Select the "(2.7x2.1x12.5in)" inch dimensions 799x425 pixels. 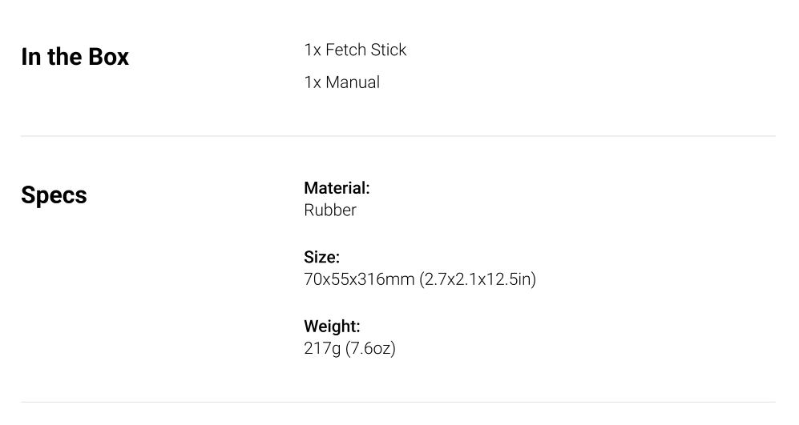(478, 279)
